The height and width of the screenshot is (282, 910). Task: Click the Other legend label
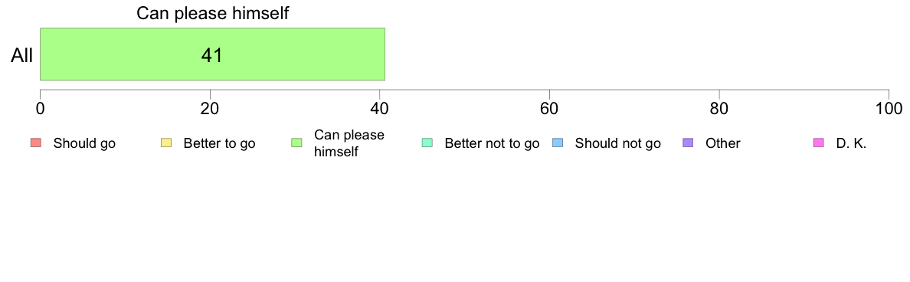pyautogui.click(x=723, y=143)
